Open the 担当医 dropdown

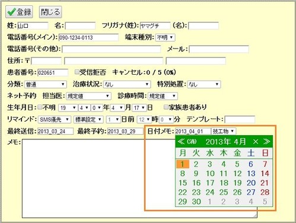tap(88, 96)
